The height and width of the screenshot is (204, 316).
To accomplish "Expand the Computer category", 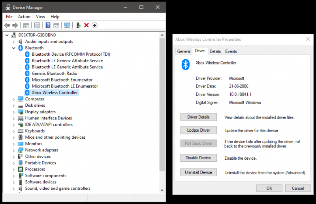I will click(14, 99).
